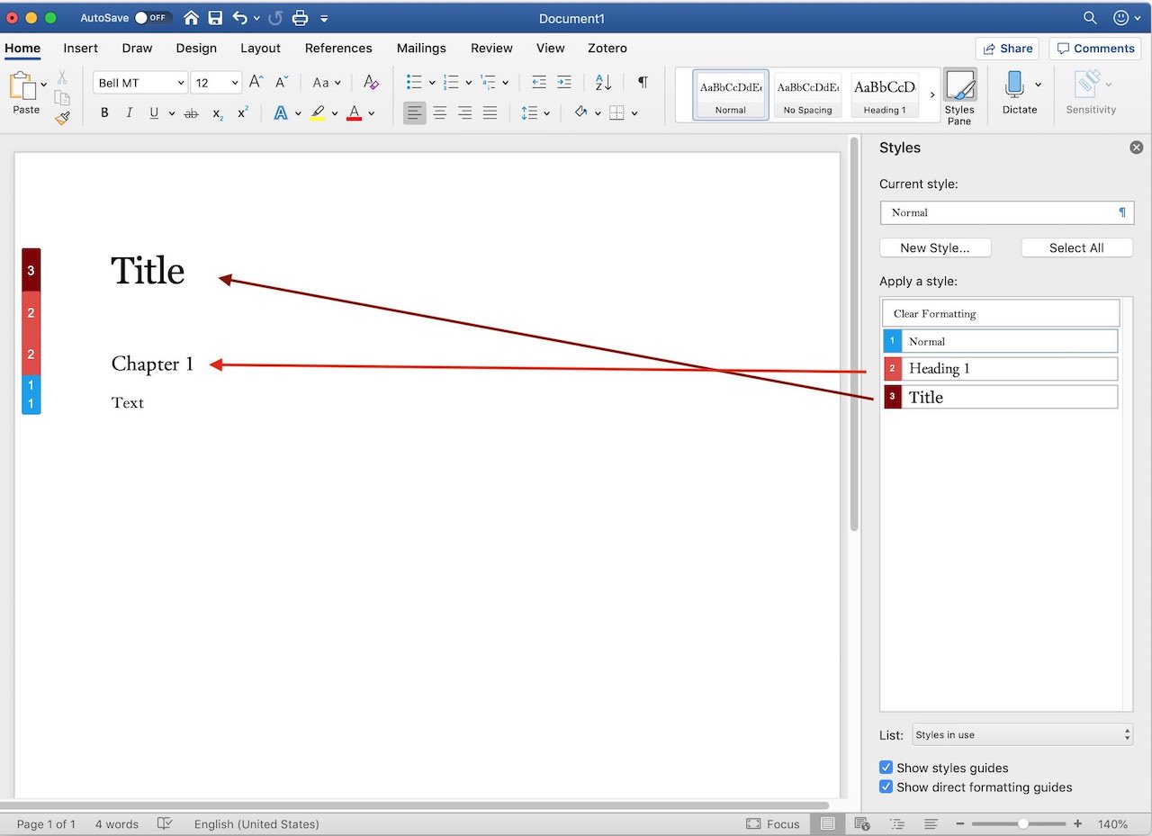Uncheck Show styles guides
1152x836 pixels.
pos(886,768)
